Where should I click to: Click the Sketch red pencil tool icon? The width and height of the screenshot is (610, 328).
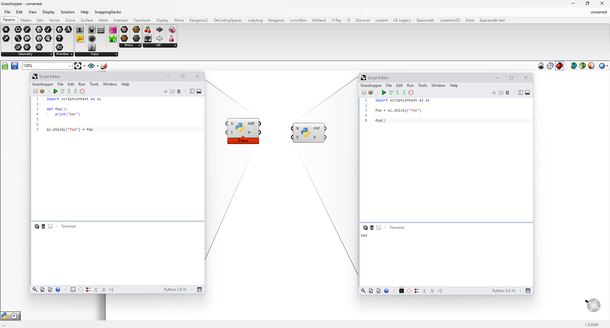click(104, 66)
